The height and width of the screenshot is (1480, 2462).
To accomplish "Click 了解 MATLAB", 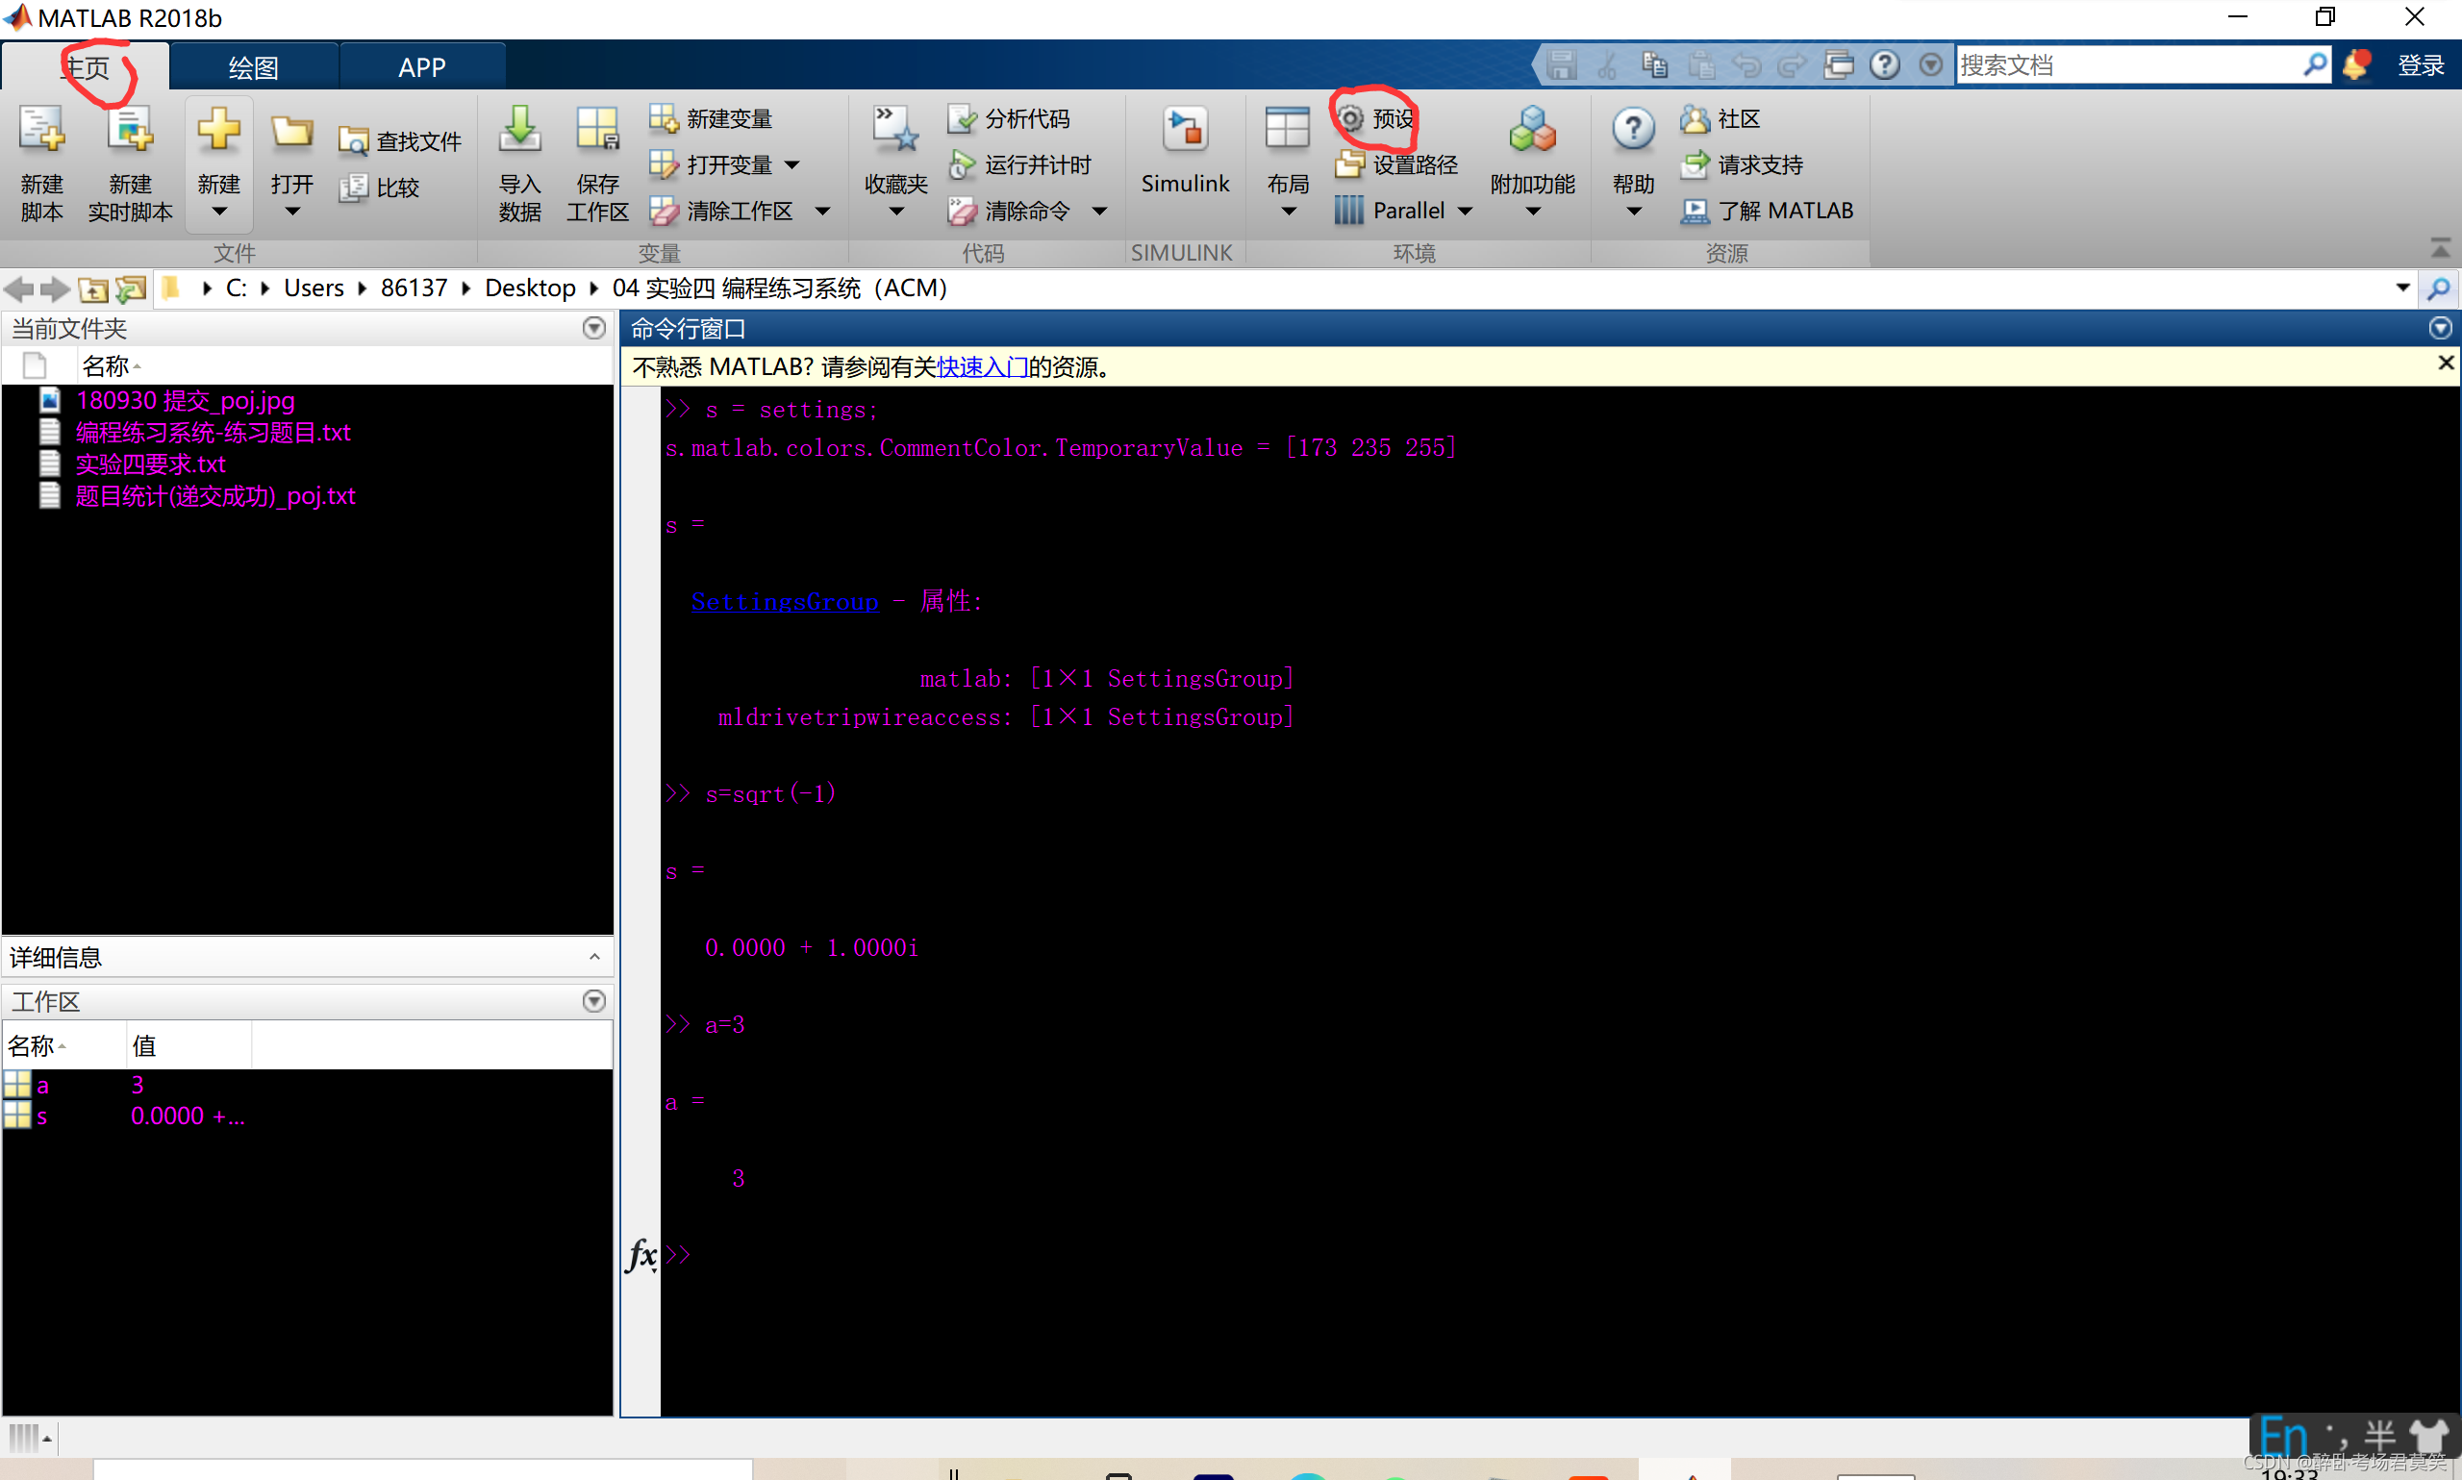I will (1767, 211).
